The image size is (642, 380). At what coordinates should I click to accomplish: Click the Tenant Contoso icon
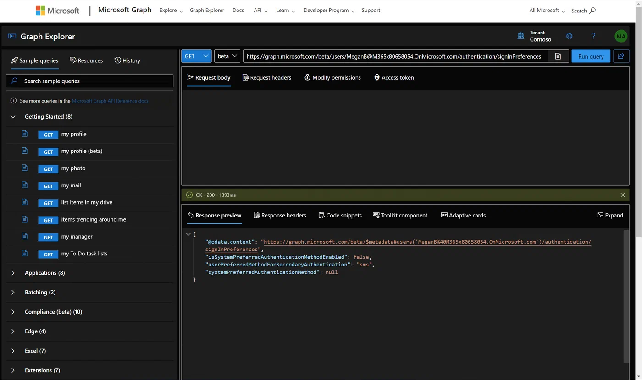click(521, 36)
